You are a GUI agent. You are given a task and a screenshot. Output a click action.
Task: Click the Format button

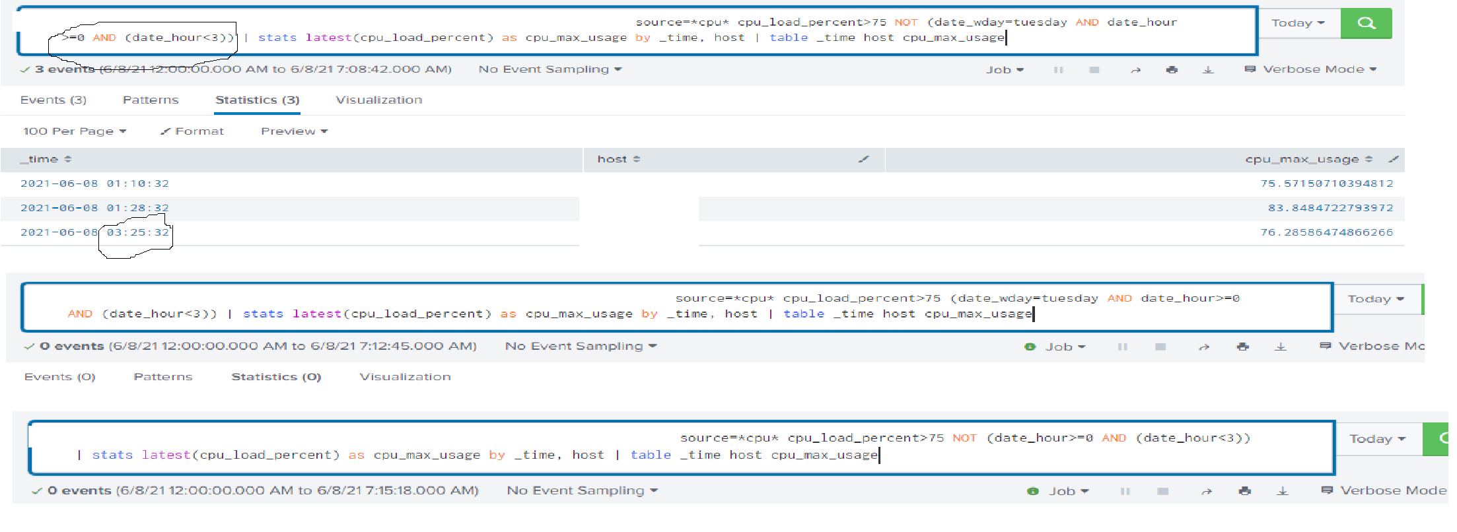point(192,131)
